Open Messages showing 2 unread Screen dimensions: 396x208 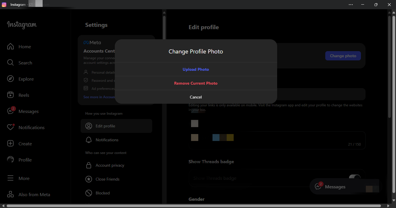pyautogui.click(x=29, y=111)
